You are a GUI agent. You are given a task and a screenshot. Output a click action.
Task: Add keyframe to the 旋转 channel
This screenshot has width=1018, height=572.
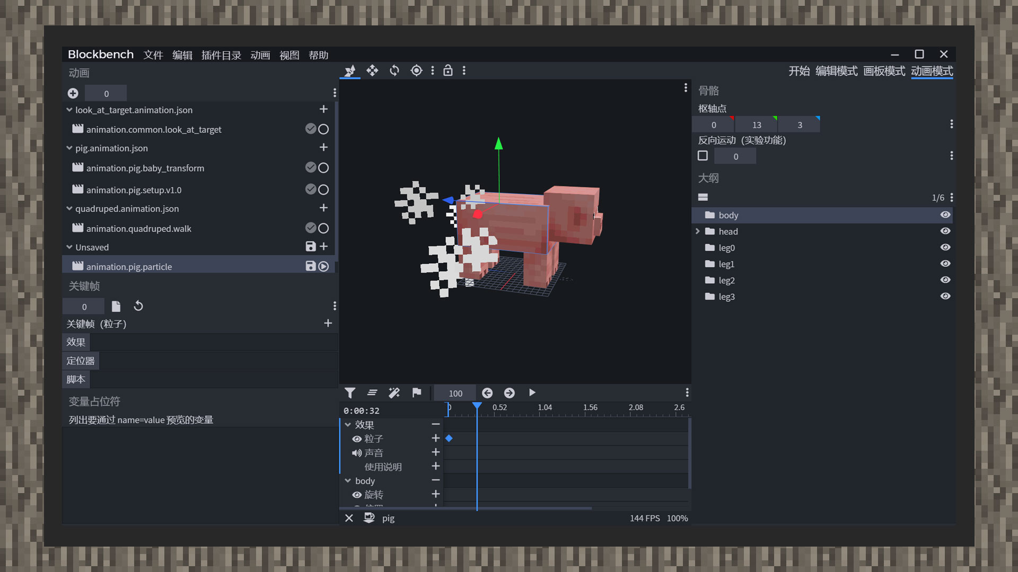point(436,494)
